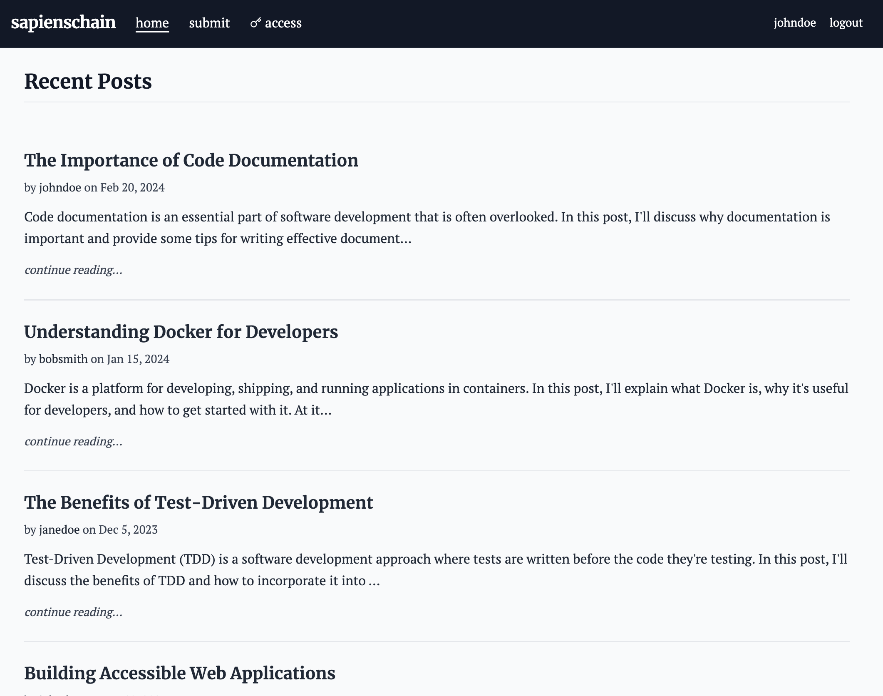Open post Building Accessible Web Applications
Screen dimensions: 883x696
pyautogui.click(x=180, y=673)
